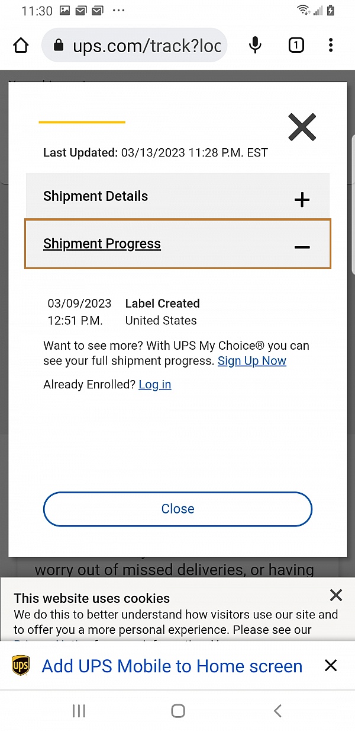Tap the ups.com address bar URL
Screen dimensions: 355x731
(146, 46)
